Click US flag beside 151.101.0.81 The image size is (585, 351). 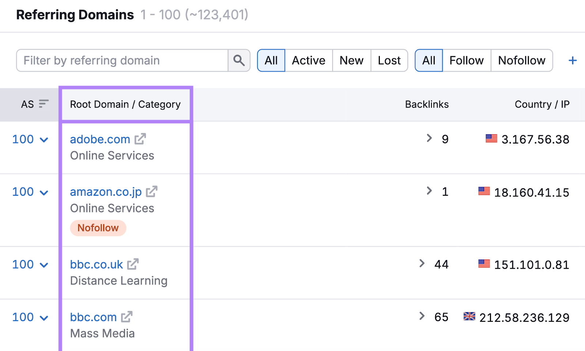484,264
